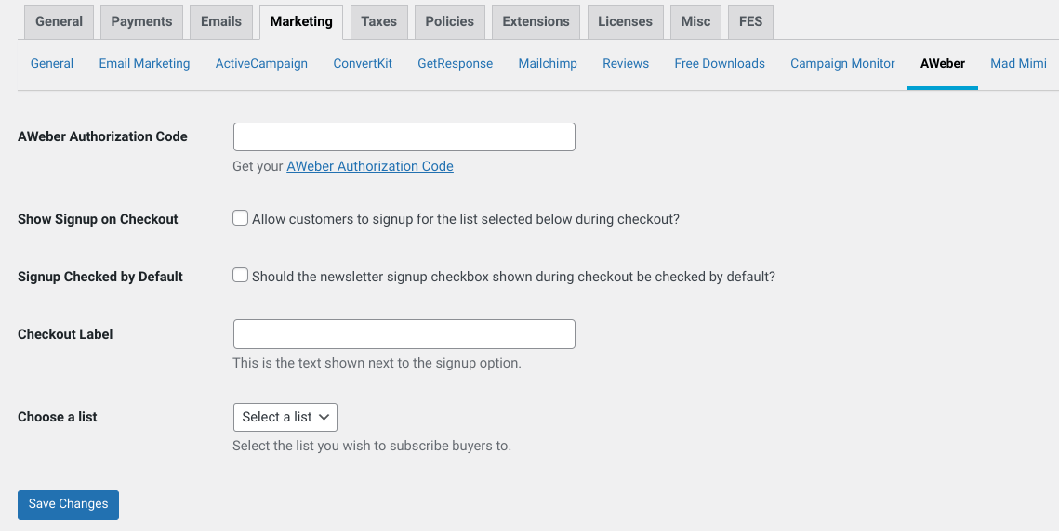Select the Misc tab
This screenshot has height=531, width=1059.
pos(695,21)
